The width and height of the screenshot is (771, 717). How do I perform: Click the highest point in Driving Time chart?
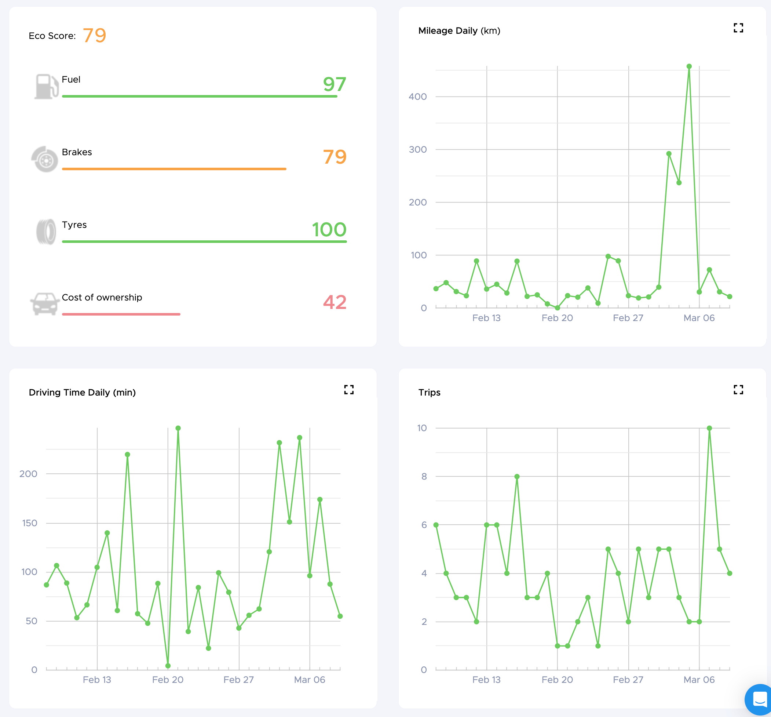[178, 428]
